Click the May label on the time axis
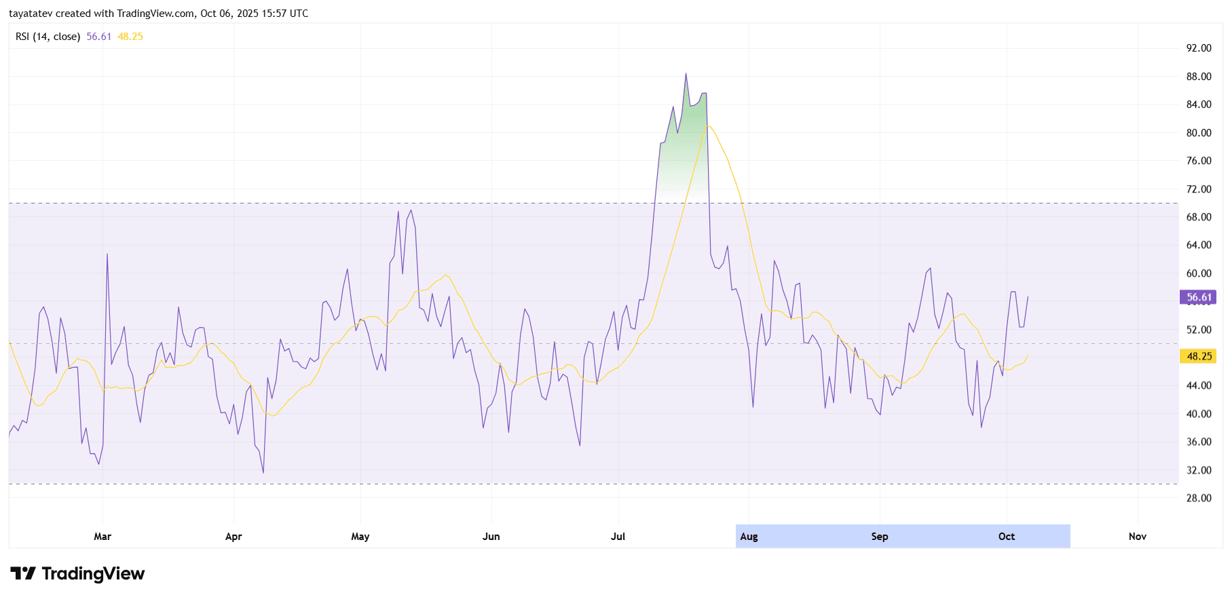 click(x=360, y=537)
